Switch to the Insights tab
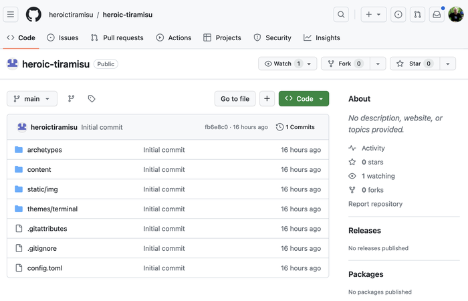 [x=322, y=38]
